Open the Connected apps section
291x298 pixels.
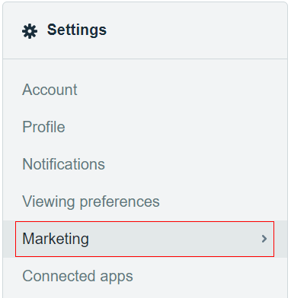[x=78, y=276]
